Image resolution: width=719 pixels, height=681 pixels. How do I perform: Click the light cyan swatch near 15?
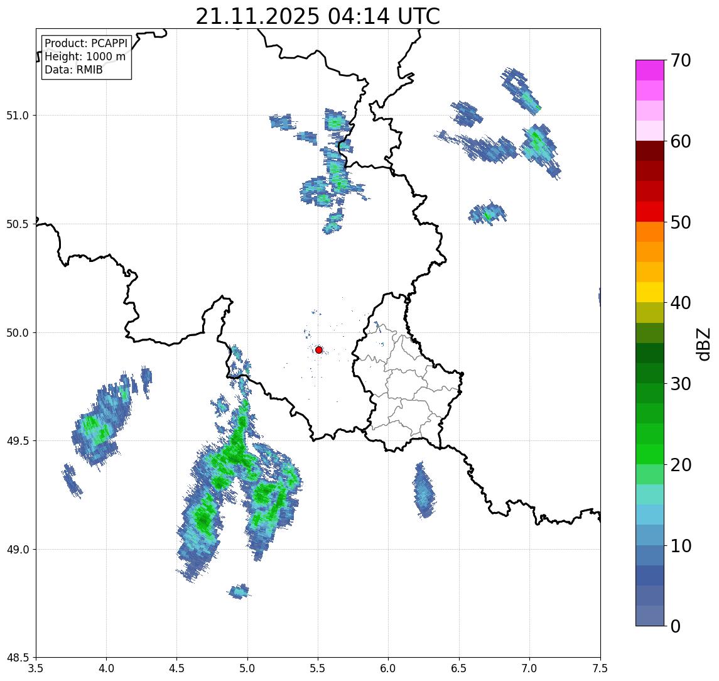coord(650,494)
